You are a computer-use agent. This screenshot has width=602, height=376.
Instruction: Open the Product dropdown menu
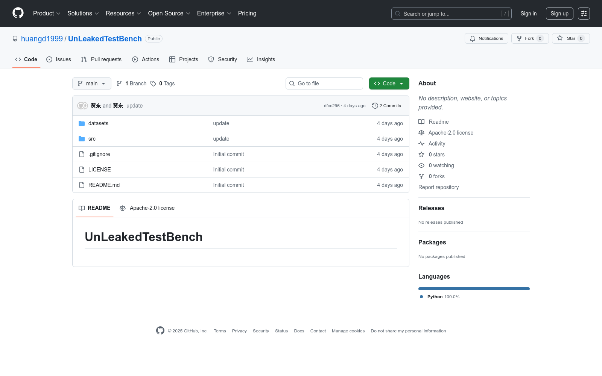click(x=47, y=13)
